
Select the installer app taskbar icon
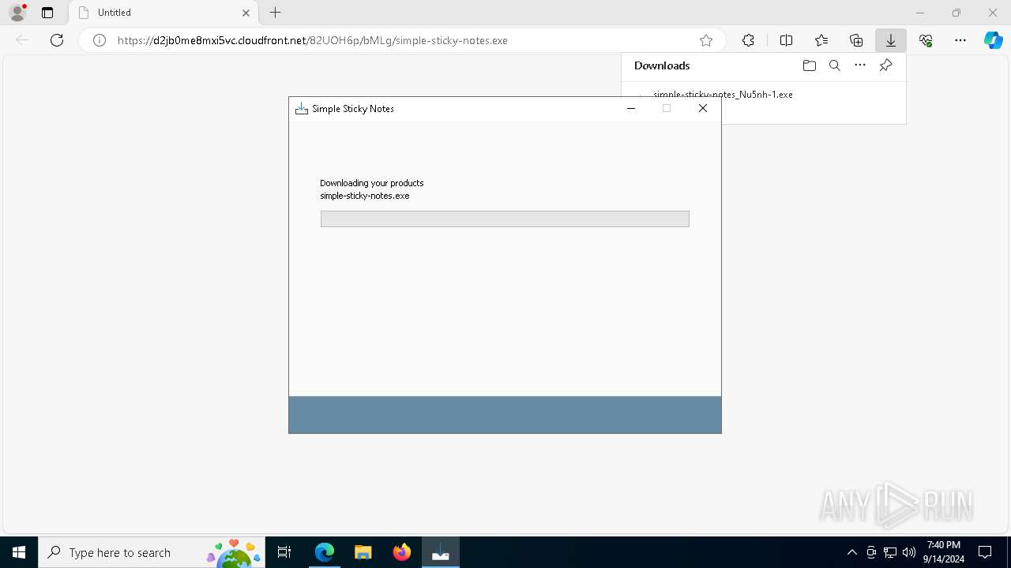pos(441,553)
